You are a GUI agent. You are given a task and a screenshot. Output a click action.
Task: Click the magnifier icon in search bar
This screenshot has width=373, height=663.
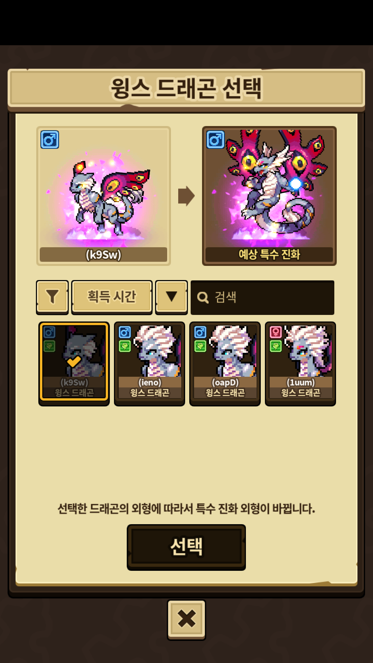tap(203, 298)
